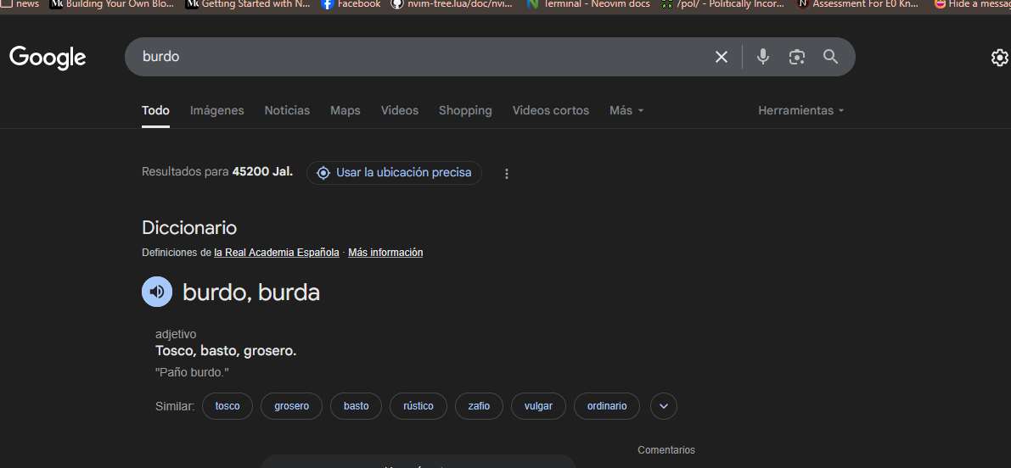Open Assessment For E0 bookmark
This screenshot has height=468, width=1011.
857,4
